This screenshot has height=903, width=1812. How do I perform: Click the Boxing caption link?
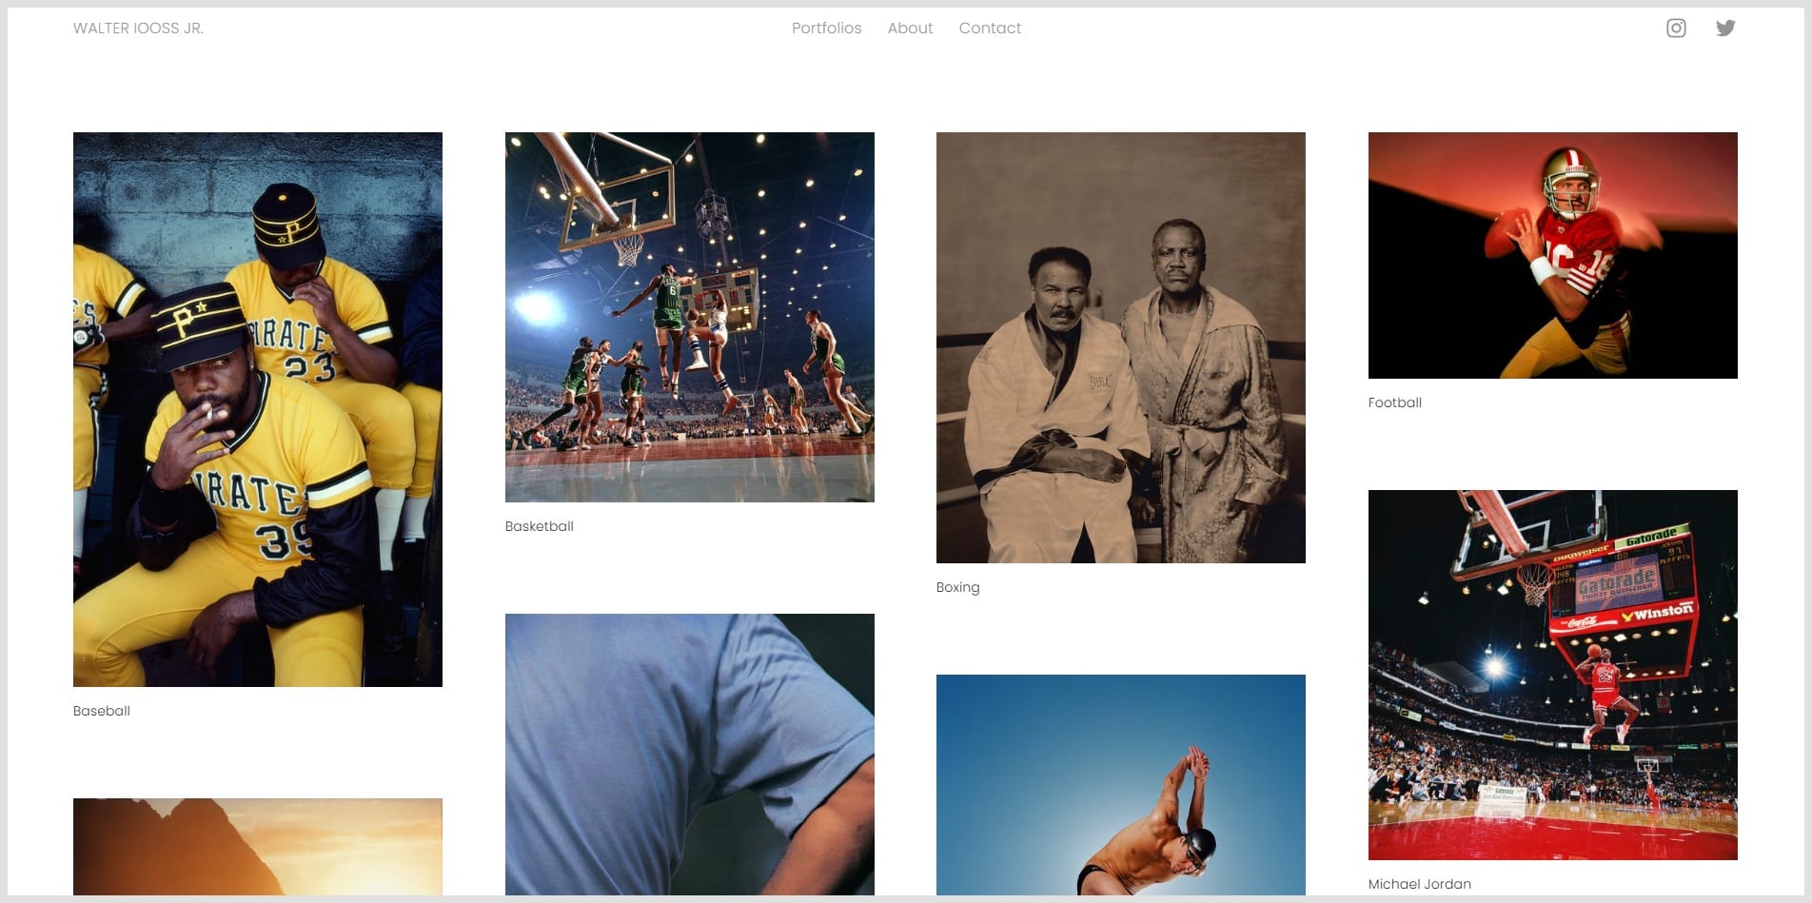tap(957, 587)
